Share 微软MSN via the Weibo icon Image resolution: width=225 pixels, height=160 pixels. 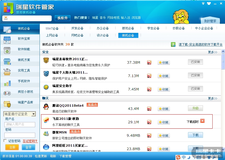coord(149,135)
